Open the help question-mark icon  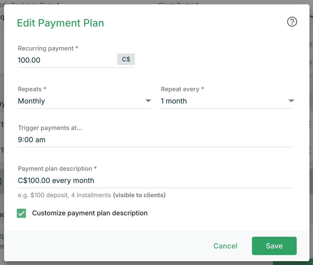pos(292,22)
